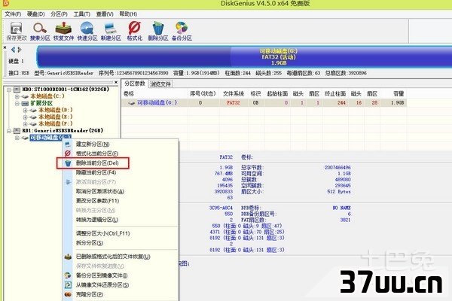
Task: Choose 取消分区激活状态(A) from context menu
Action: 121,192
